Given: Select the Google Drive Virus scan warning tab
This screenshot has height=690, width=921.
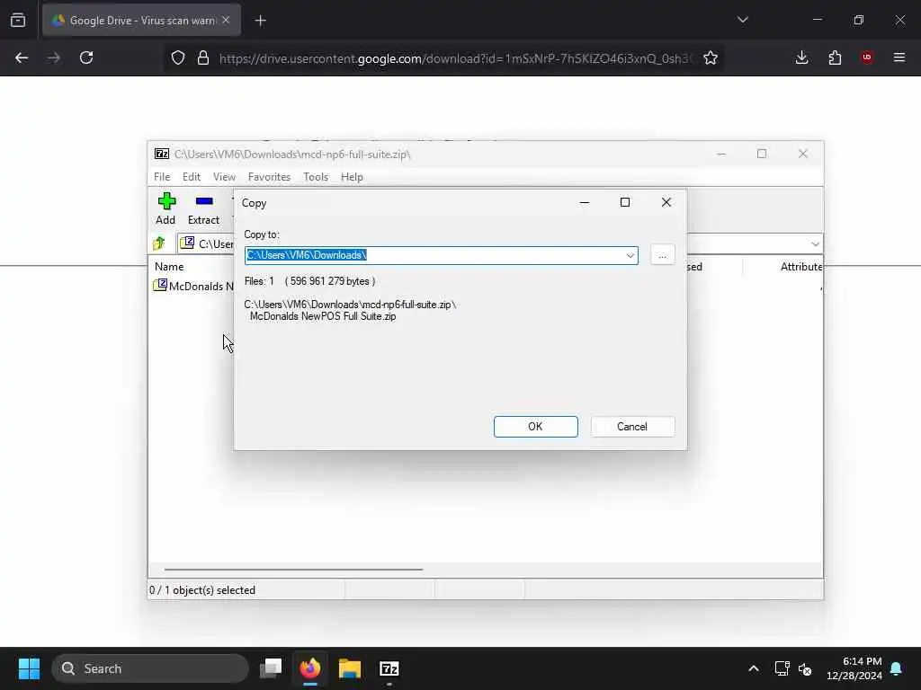Looking at the screenshot, I should pyautogui.click(x=141, y=20).
